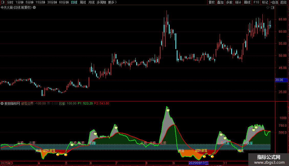The image size is (289, 166).
Task: Click the 抗爹: 100.00 indicator value
Action: pyautogui.click(x=68, y=103)
